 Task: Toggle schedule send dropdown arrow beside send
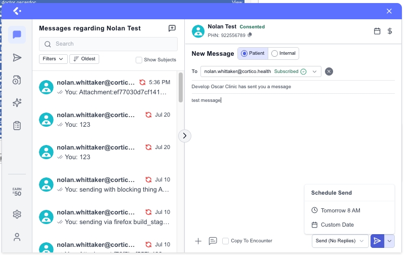click(389, 241)
